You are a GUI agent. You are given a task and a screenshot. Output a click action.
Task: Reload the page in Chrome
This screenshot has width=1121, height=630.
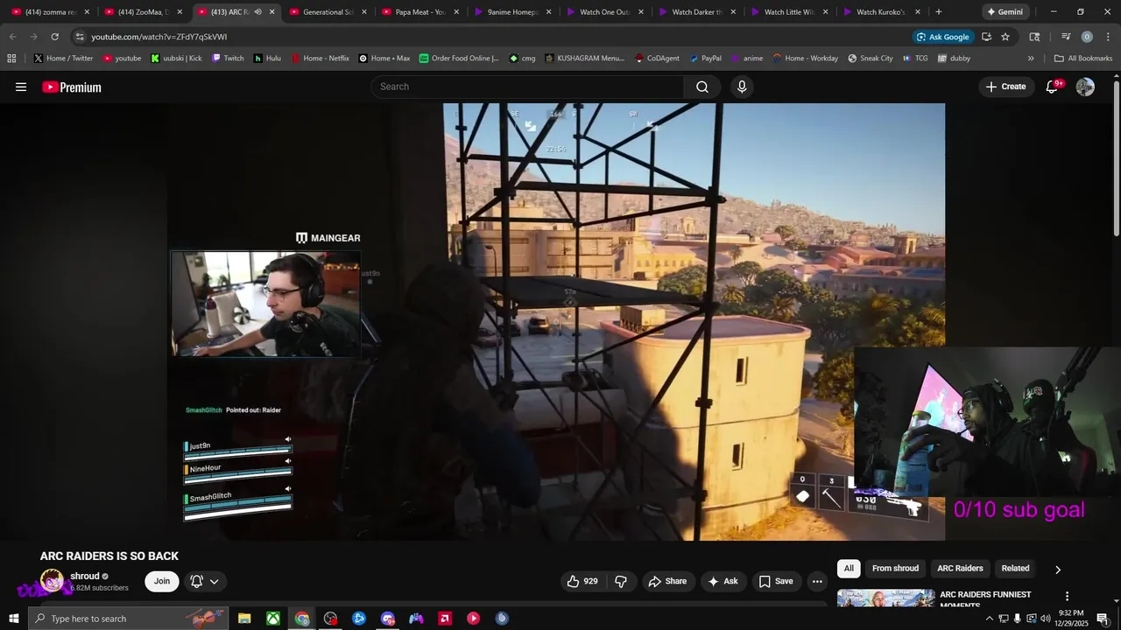54,37
